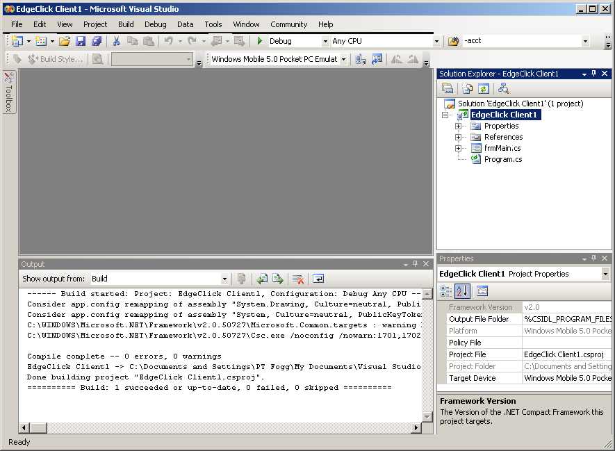Click the Cut scissors icon
Screen dimensions: 615x451
(x=116, y=41)
